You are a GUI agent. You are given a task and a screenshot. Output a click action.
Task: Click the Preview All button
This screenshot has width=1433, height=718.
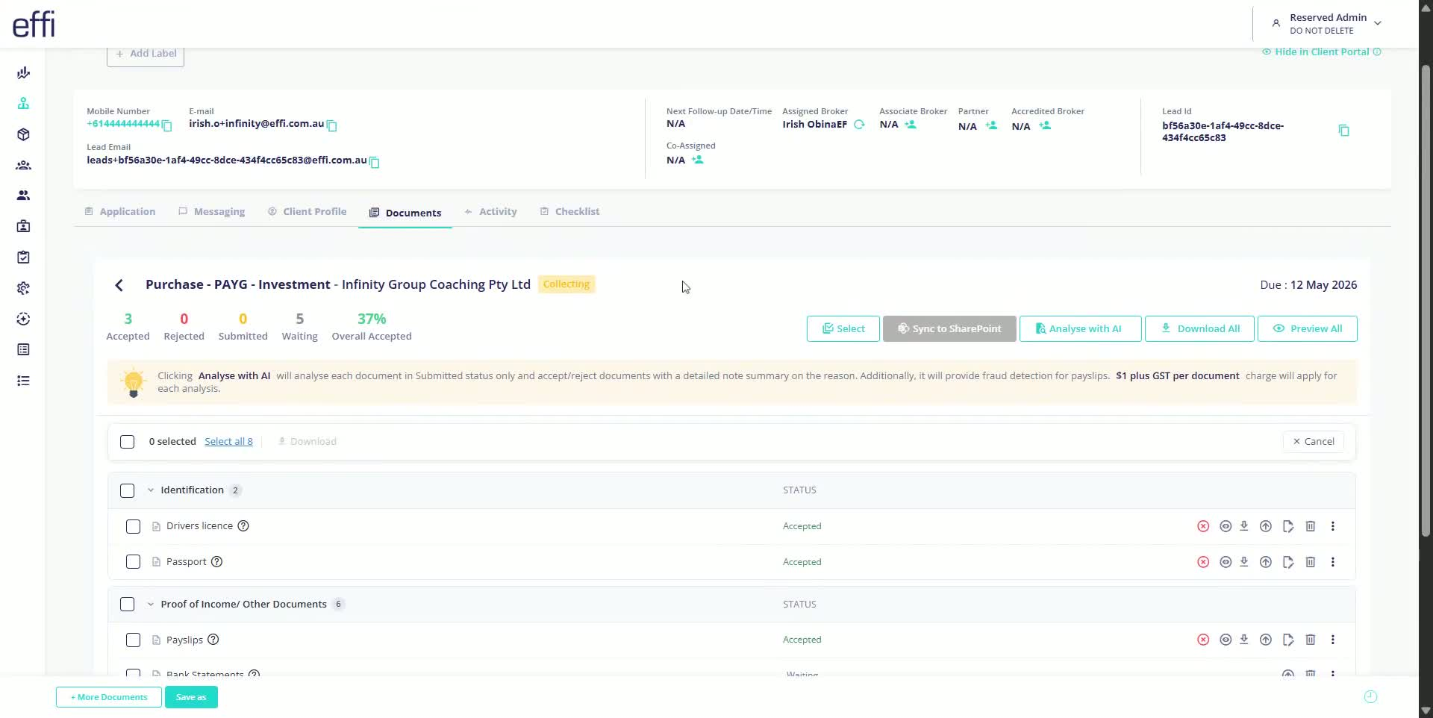pos(1307,329)
